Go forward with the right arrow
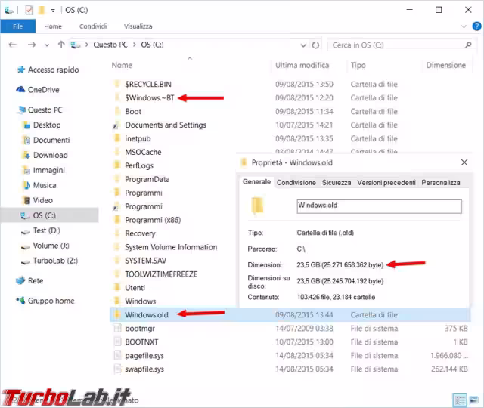This screenshot has width=484, height=408. (x=32, y=45)
